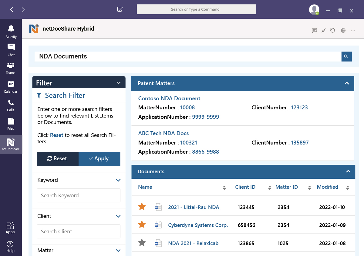Screen dimensions: 364x256
Task: Click Matter ID cell 1025
Action: (283, 243)
